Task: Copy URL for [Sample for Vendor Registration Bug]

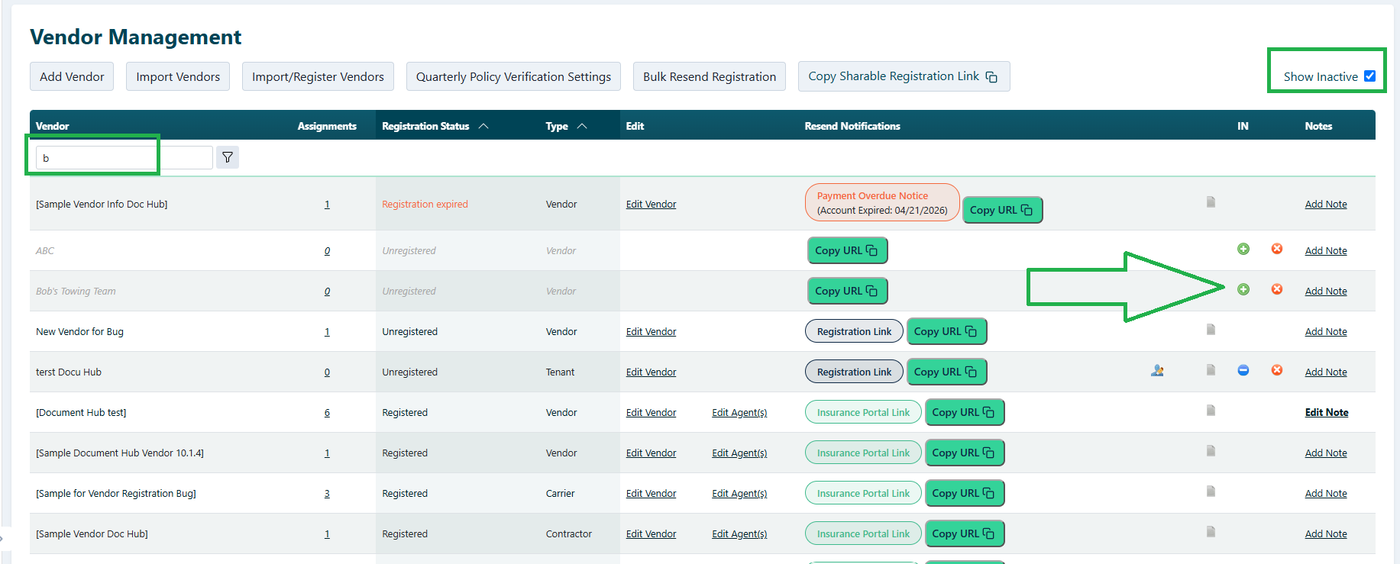Action: (x=965, y=493)
